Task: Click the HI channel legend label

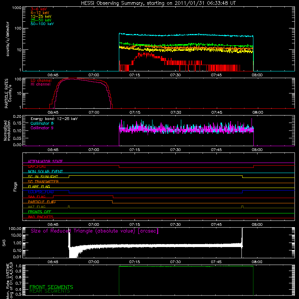Action: pos(40,84)
